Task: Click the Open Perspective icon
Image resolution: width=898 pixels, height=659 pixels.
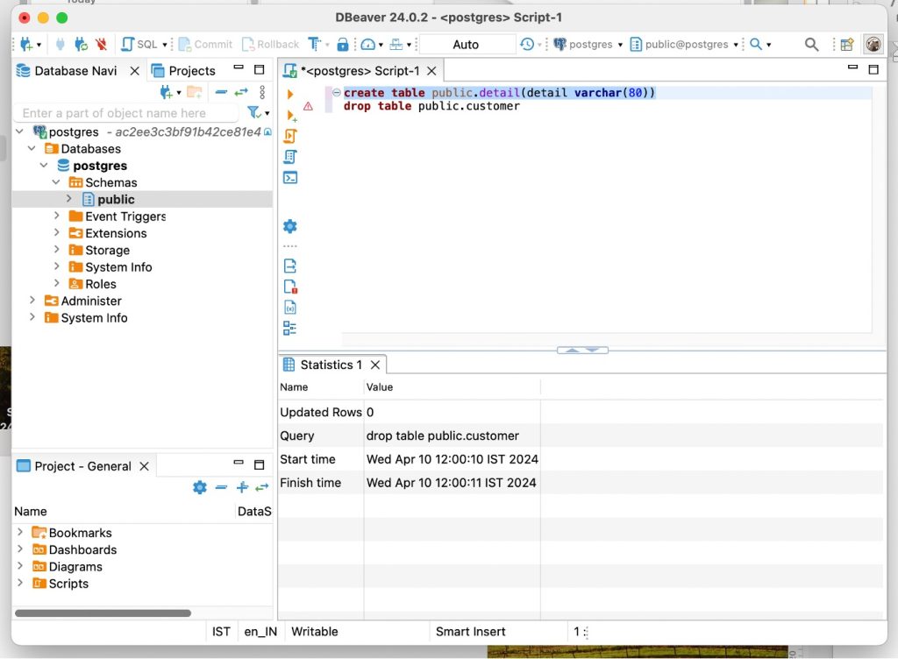Action: [847, 44]
